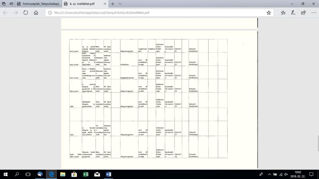Check battery power status icon

[275, 174]
